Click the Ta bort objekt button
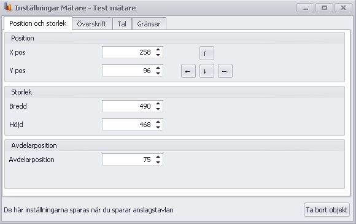 tap(327, 210)
